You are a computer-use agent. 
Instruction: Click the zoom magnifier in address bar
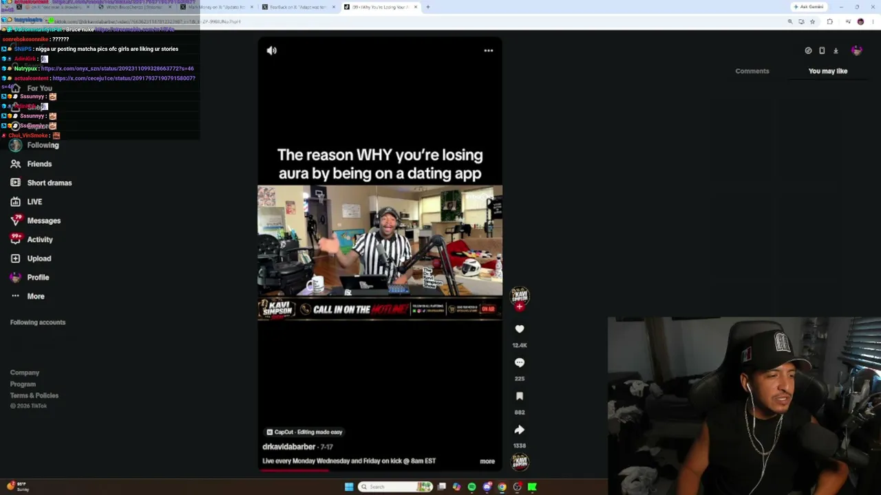coord(790,21)
